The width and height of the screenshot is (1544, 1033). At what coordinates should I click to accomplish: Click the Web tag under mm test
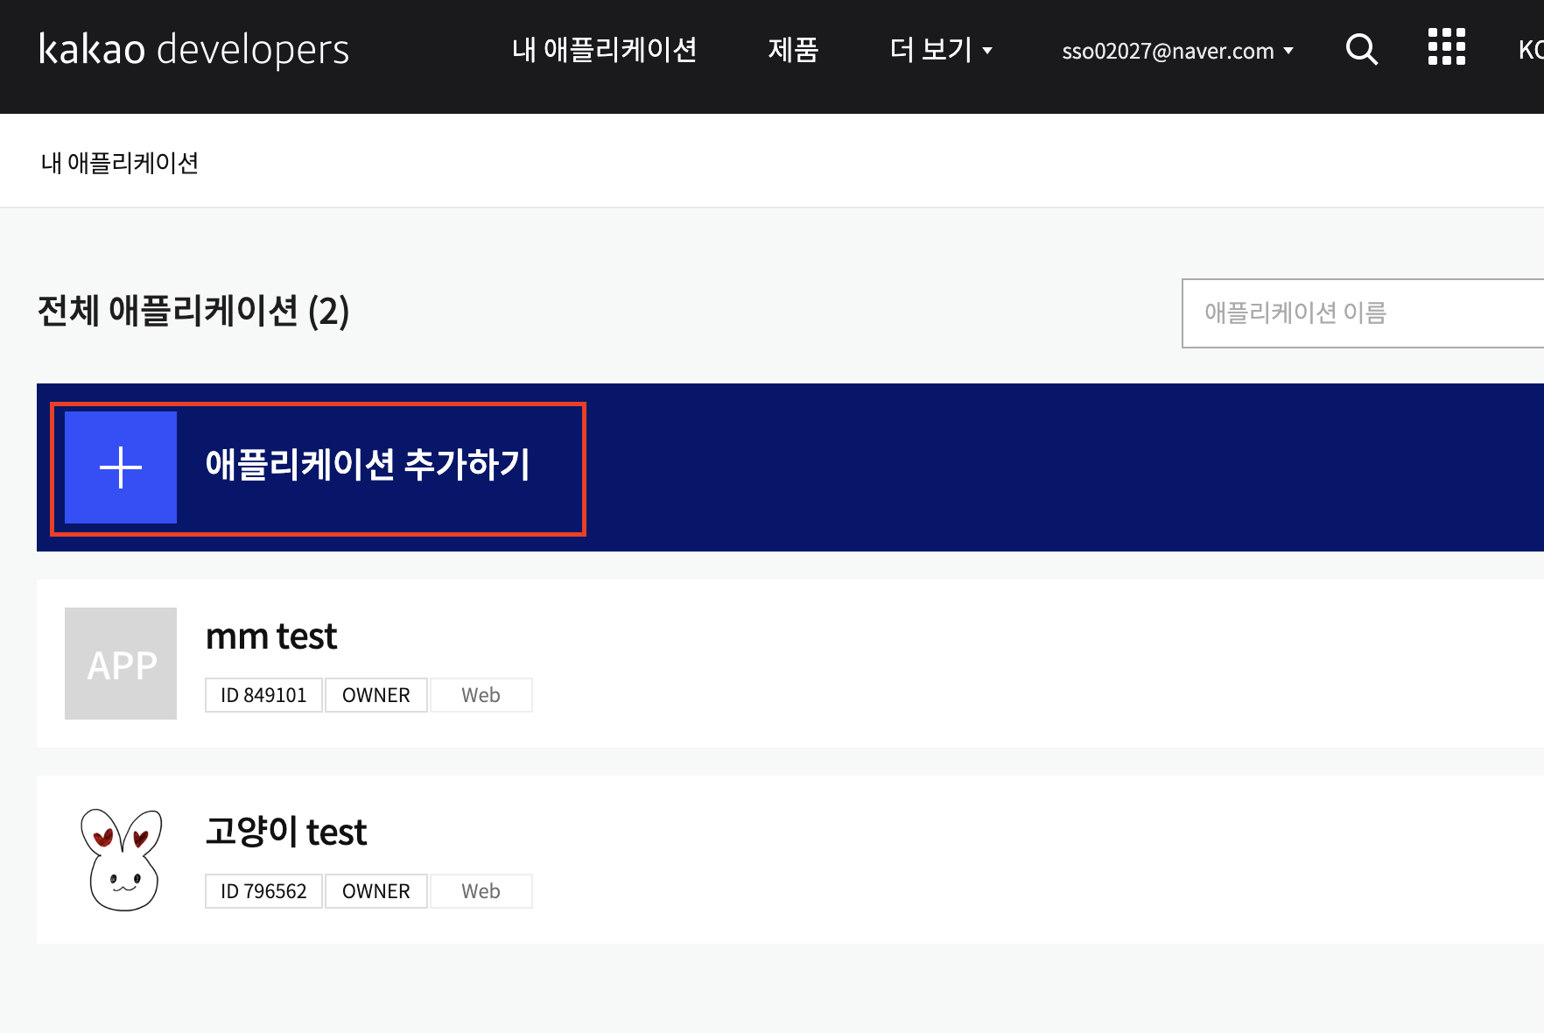pos(481,695)
